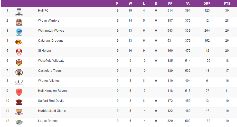Image resolution: width=237 pixels, height=127 pixels.
Task: Open the Hull FC team name
Action: click(43, 11)
